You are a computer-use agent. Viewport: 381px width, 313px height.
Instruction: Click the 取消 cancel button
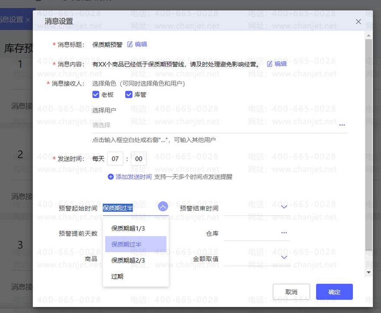pos(291,292)
